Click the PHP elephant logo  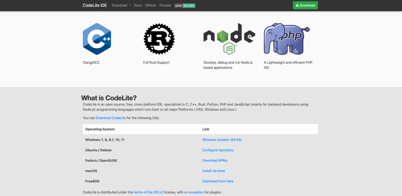(287, 39)
